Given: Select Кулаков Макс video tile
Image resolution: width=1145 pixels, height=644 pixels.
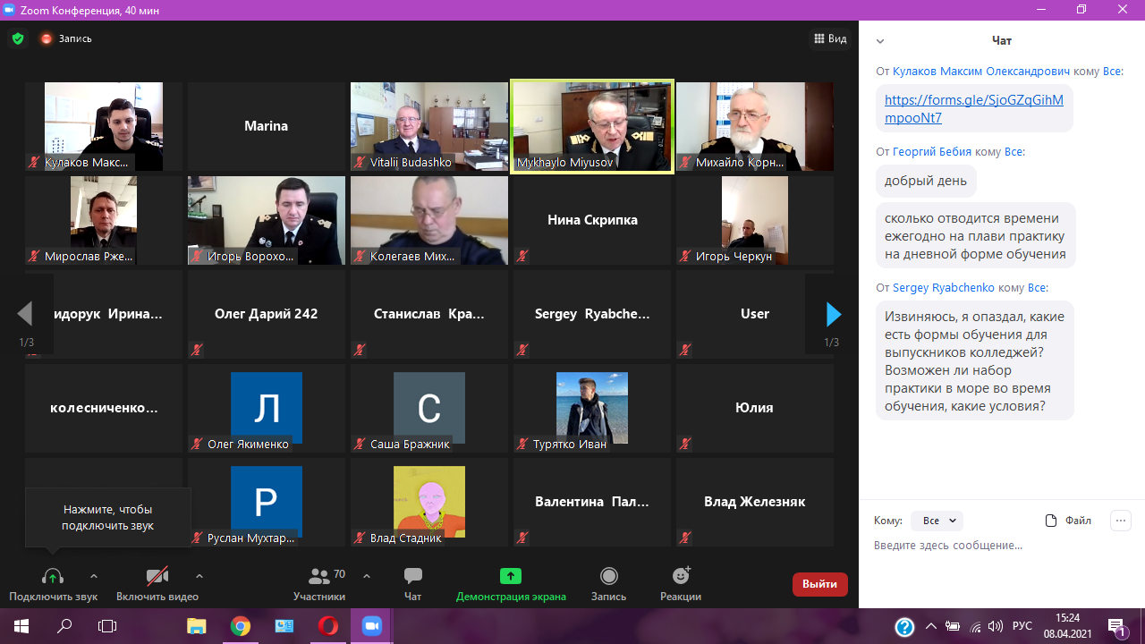Looking at the screenshot, I should click(x=104, y=126).
